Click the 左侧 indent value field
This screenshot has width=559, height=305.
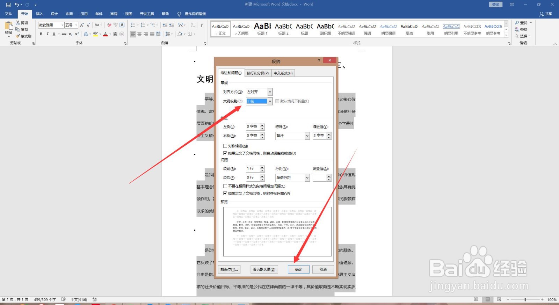(x=253, y=126)
